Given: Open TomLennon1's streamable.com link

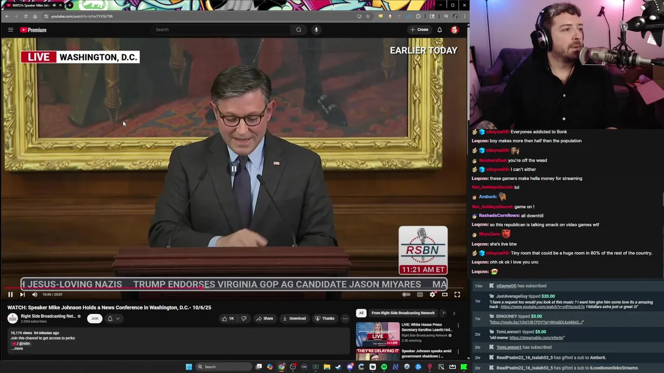Looking at the screenshot, I should (536, 338).
